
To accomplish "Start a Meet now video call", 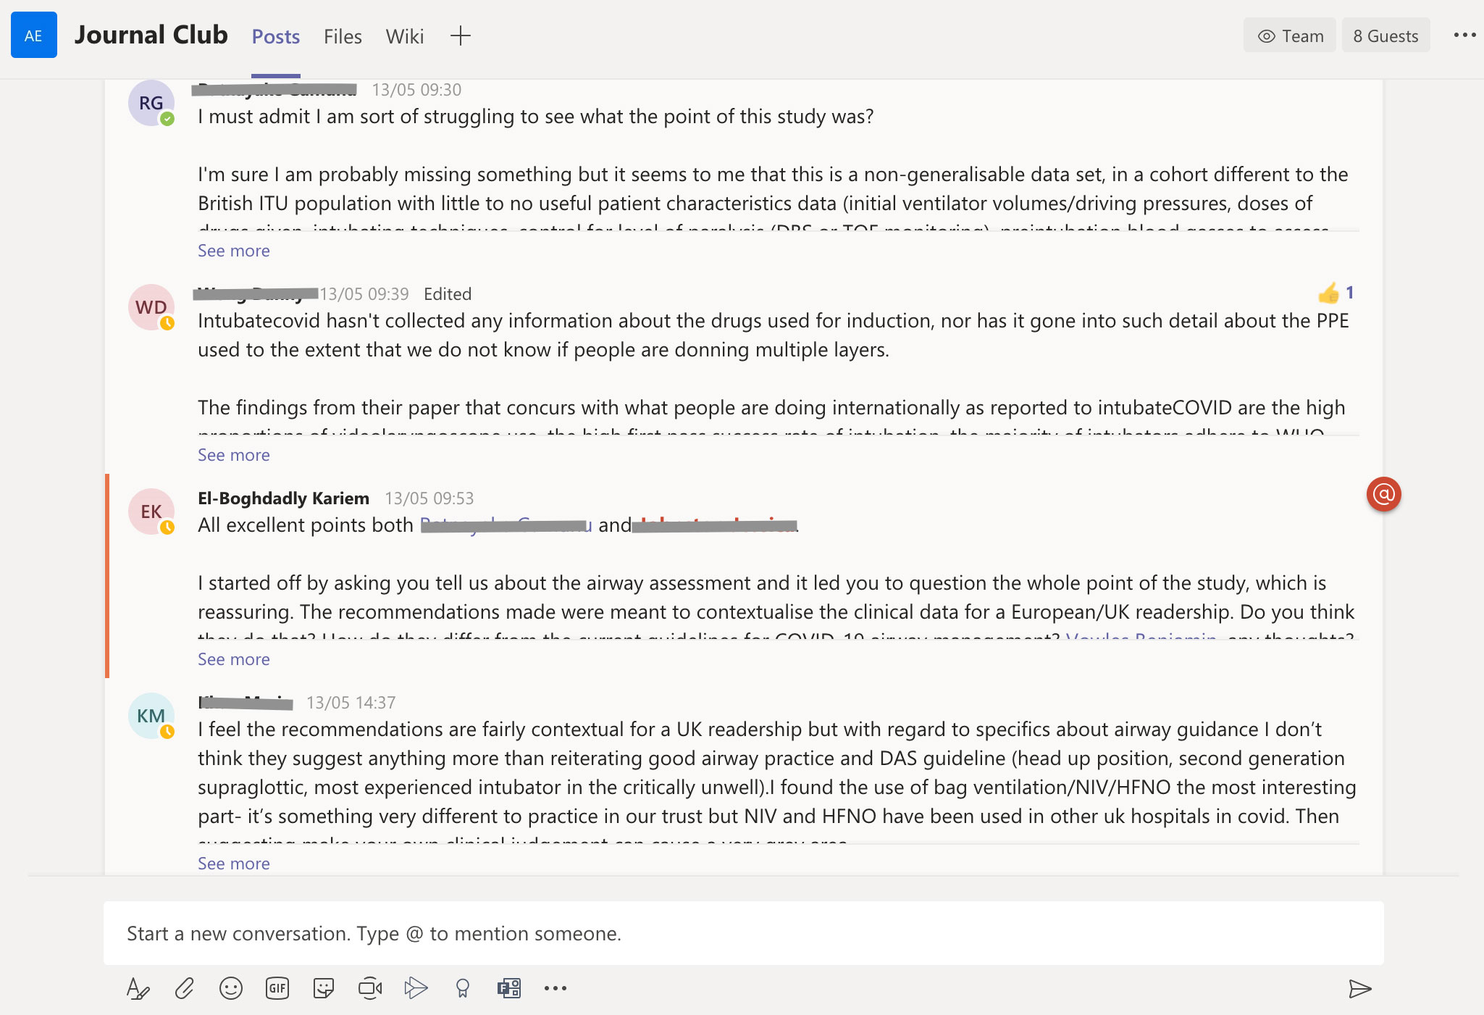I will pyautogui.click(x=369, y=988).
